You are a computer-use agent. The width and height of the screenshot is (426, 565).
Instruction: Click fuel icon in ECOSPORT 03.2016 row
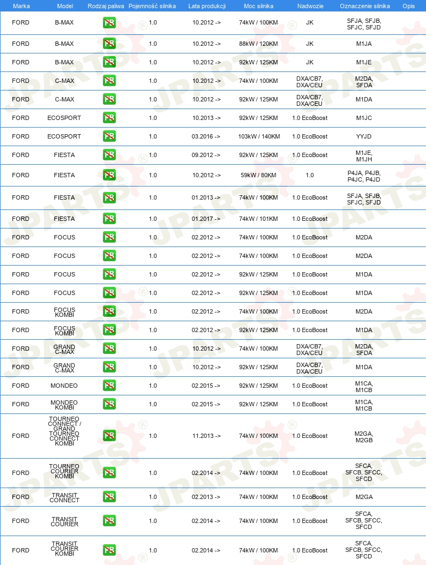(x=109, y=136)
